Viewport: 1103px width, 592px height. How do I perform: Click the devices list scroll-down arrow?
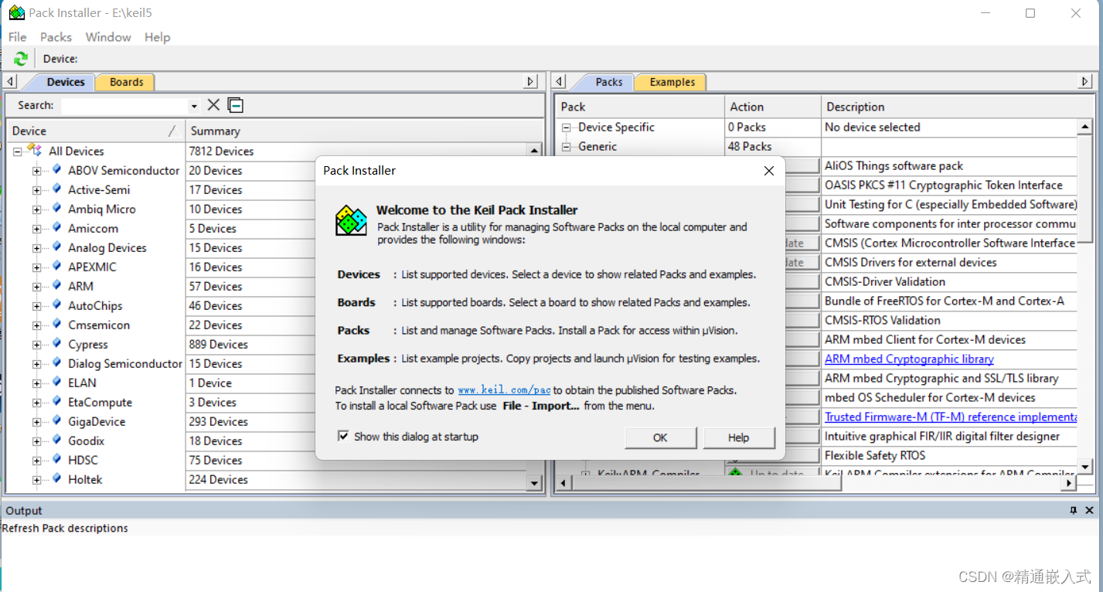pos(534,483)
